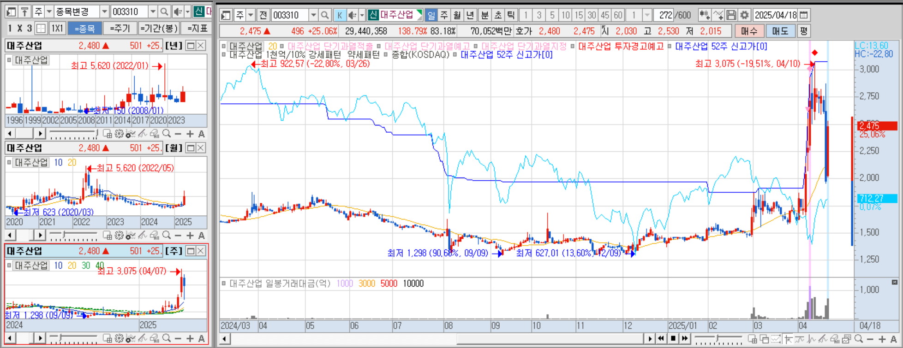Click the 60 minute interval button
The width and height of the screenshot is (903, 348).
coord(618,15)
